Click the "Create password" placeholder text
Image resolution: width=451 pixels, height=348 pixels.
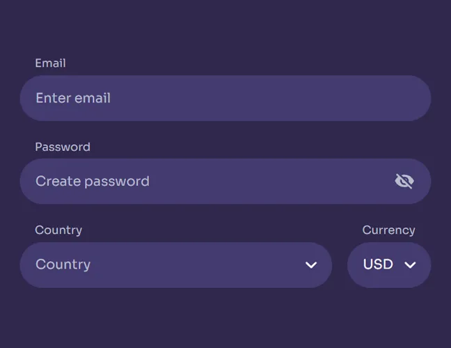(93, 181)
